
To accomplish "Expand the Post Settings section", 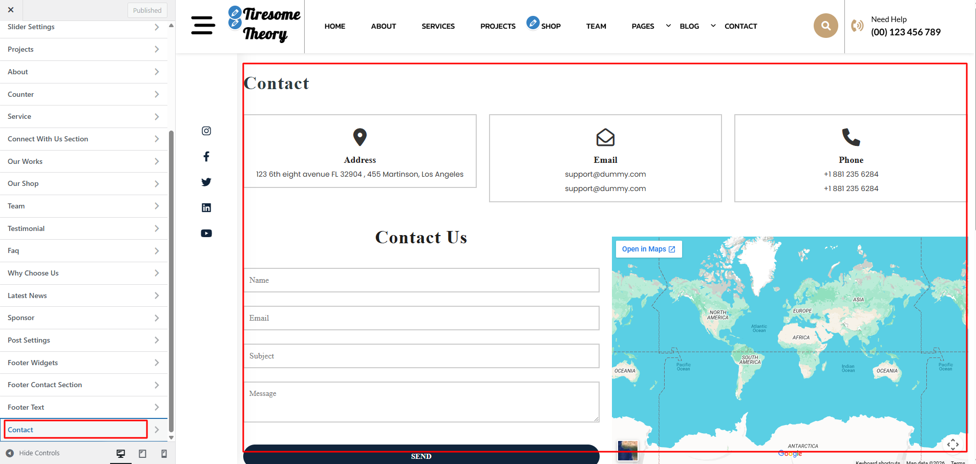I will click(x=84, y=340).
